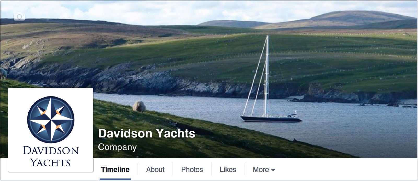Click the yacht's tall white mast
The height and width of the screenshot is (181, 418).
coord(267,76)
